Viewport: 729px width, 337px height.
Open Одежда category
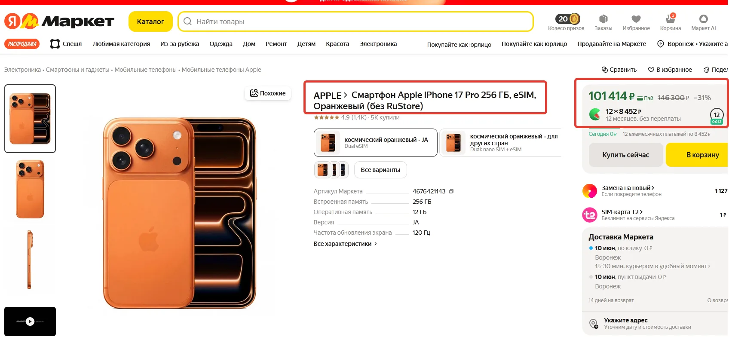pyautogui.click(x=221, y=44)
